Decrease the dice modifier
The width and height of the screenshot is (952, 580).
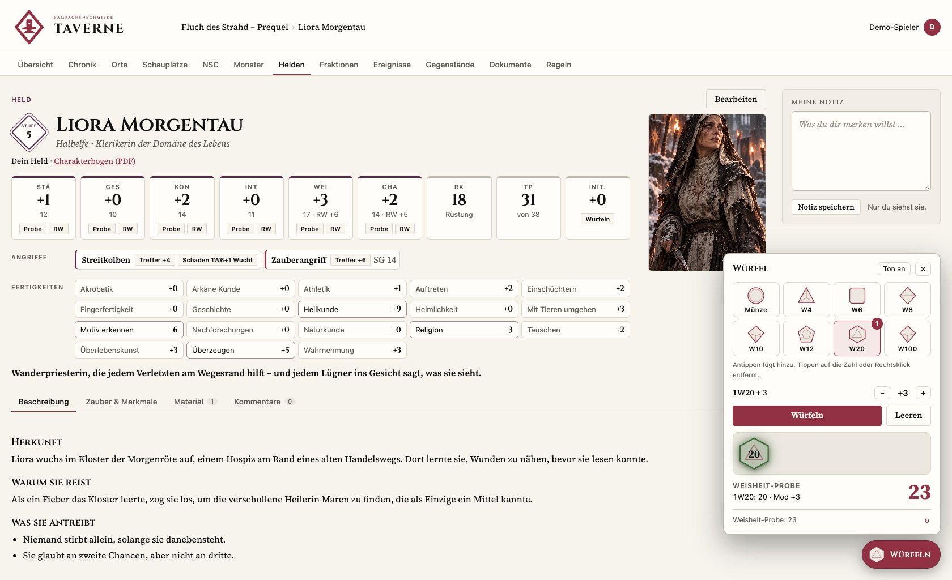882,393
